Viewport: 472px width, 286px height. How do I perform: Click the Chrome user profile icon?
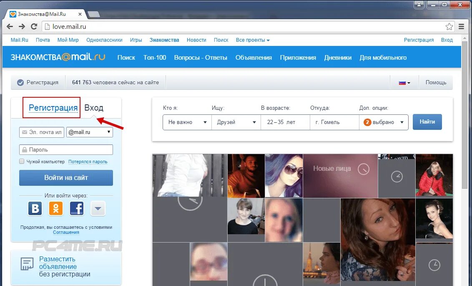point(419,5)
